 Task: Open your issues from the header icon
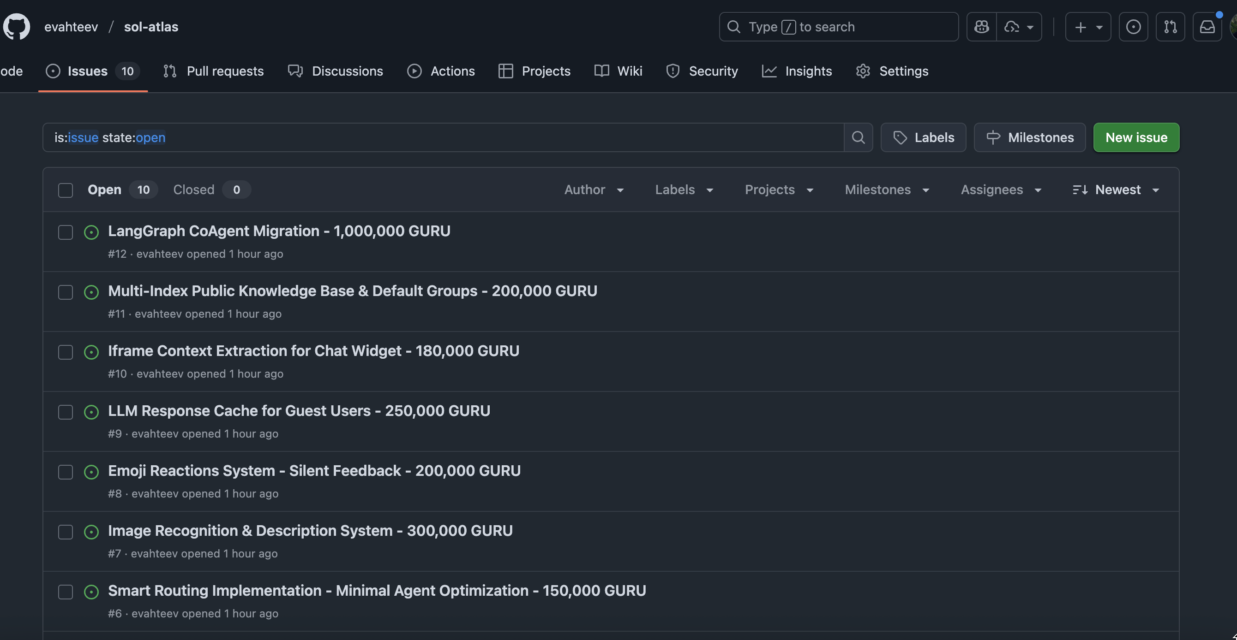(1133, 26)
